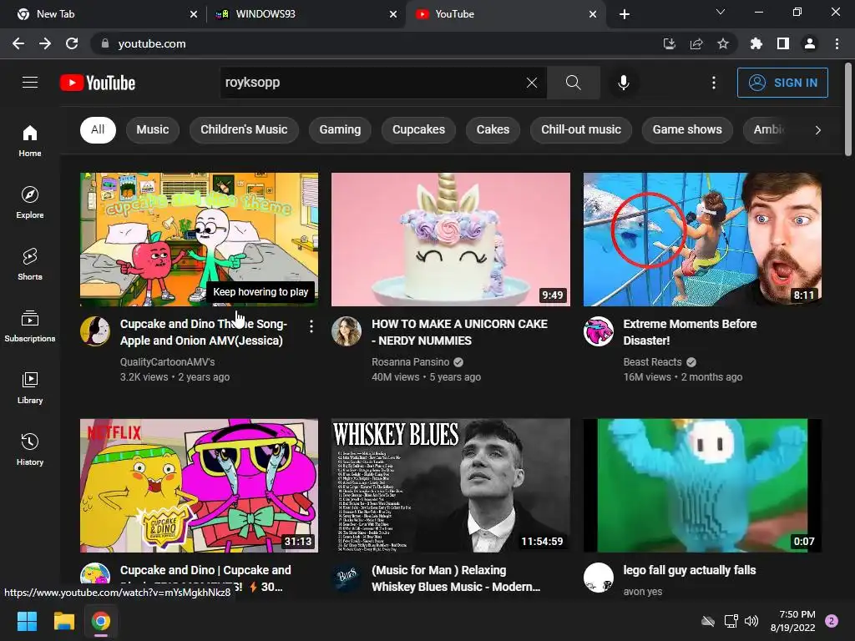The image size is (855, 641).
Task: Open a new browser tab
Action: tap(625, 14)
